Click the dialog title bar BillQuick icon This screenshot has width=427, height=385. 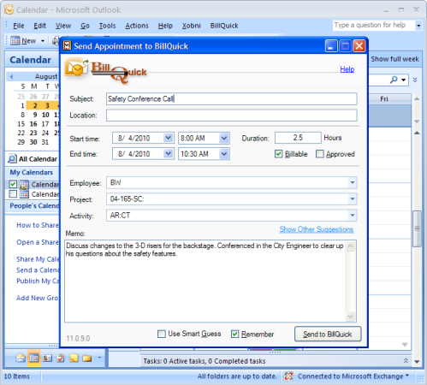click(67, 45)
